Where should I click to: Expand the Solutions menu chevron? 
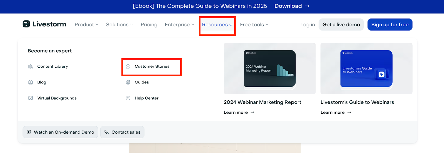(132, 25)
